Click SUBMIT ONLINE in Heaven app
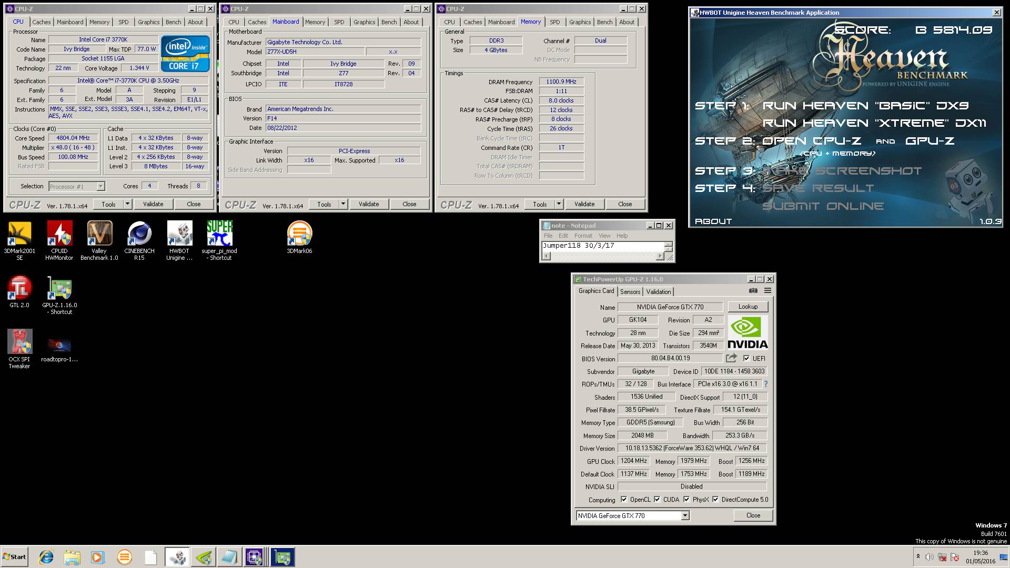Image resolution: width=1010 pixels, height=568 pixels. [823, 206]
